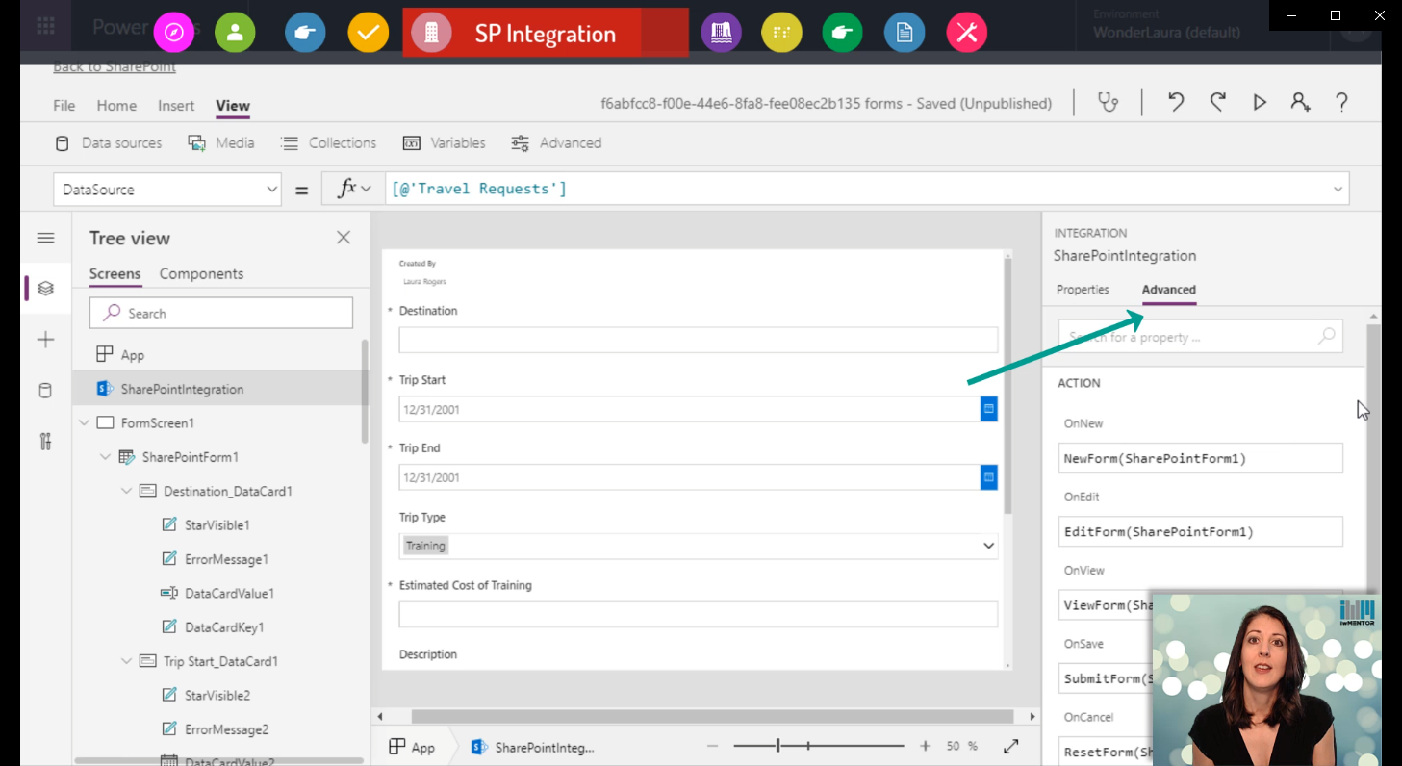Collapse the Trip Start_DataCard1 node
The width and height of the screenshot is (1402, 766).
(127, 661)
